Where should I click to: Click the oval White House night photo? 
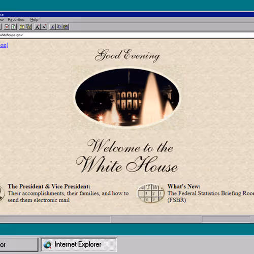pos(128,98)
